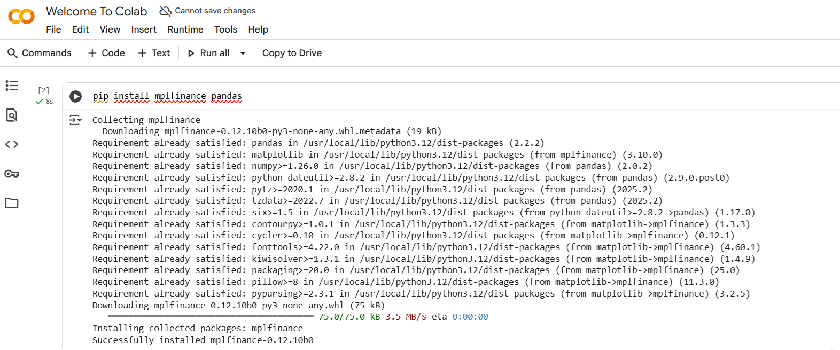Click the cell output options icon
840x350 pixels.
[75, 120]
